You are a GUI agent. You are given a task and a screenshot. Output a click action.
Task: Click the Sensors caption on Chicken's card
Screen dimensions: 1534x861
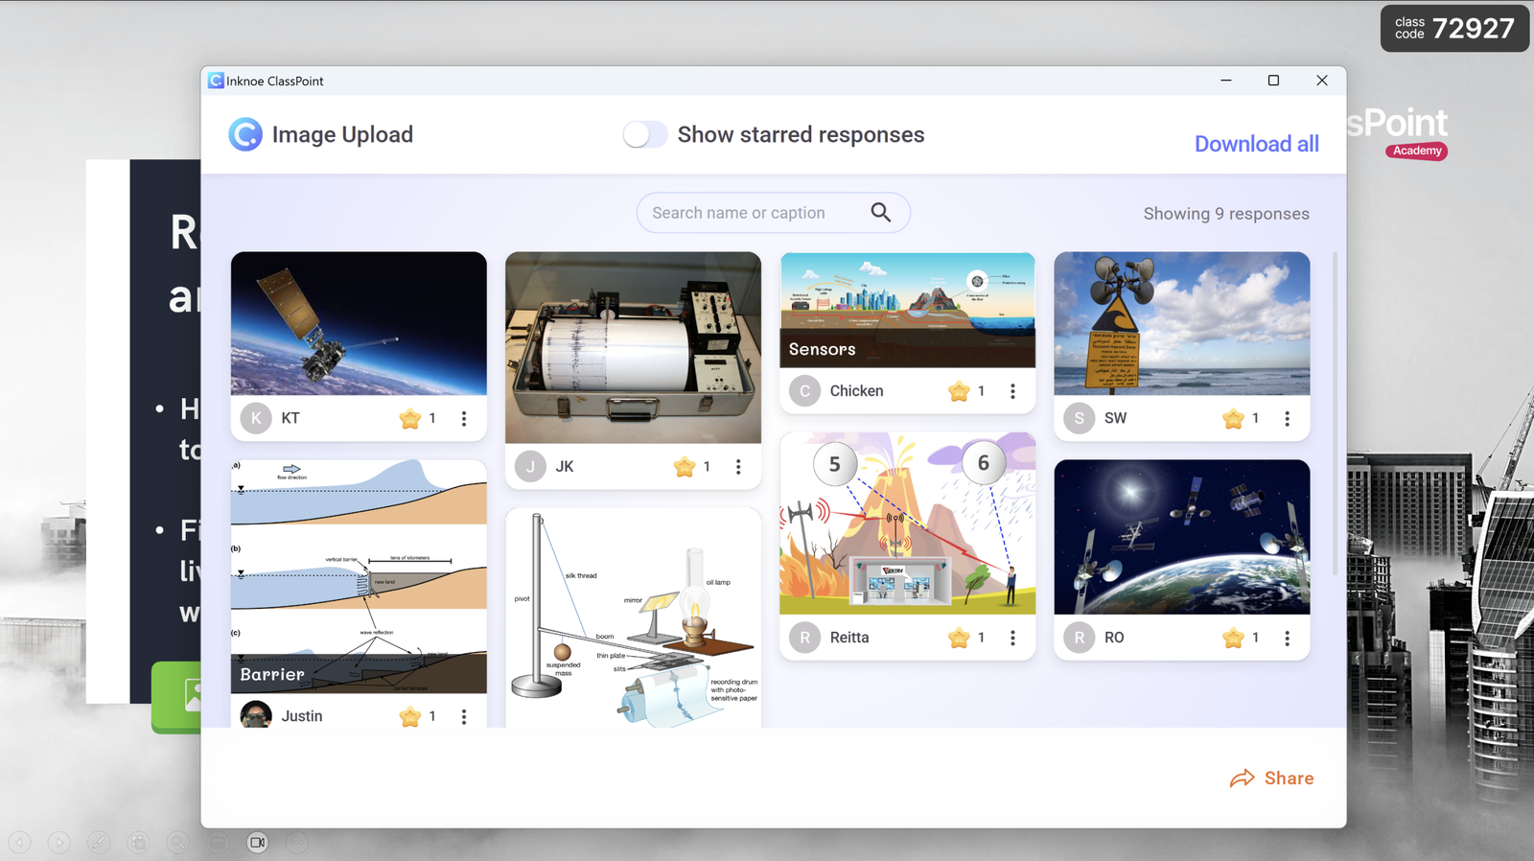pos(822,350)
